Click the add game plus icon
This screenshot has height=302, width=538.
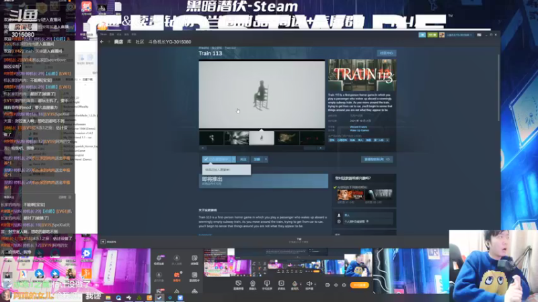(103, 242)
